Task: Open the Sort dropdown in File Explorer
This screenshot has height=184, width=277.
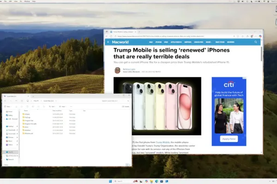Action: click(x=53, y=107)
